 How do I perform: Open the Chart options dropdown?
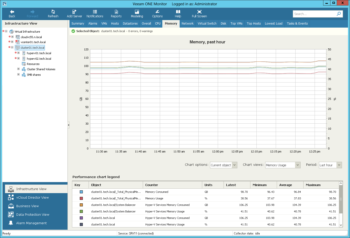pos(224,165)
